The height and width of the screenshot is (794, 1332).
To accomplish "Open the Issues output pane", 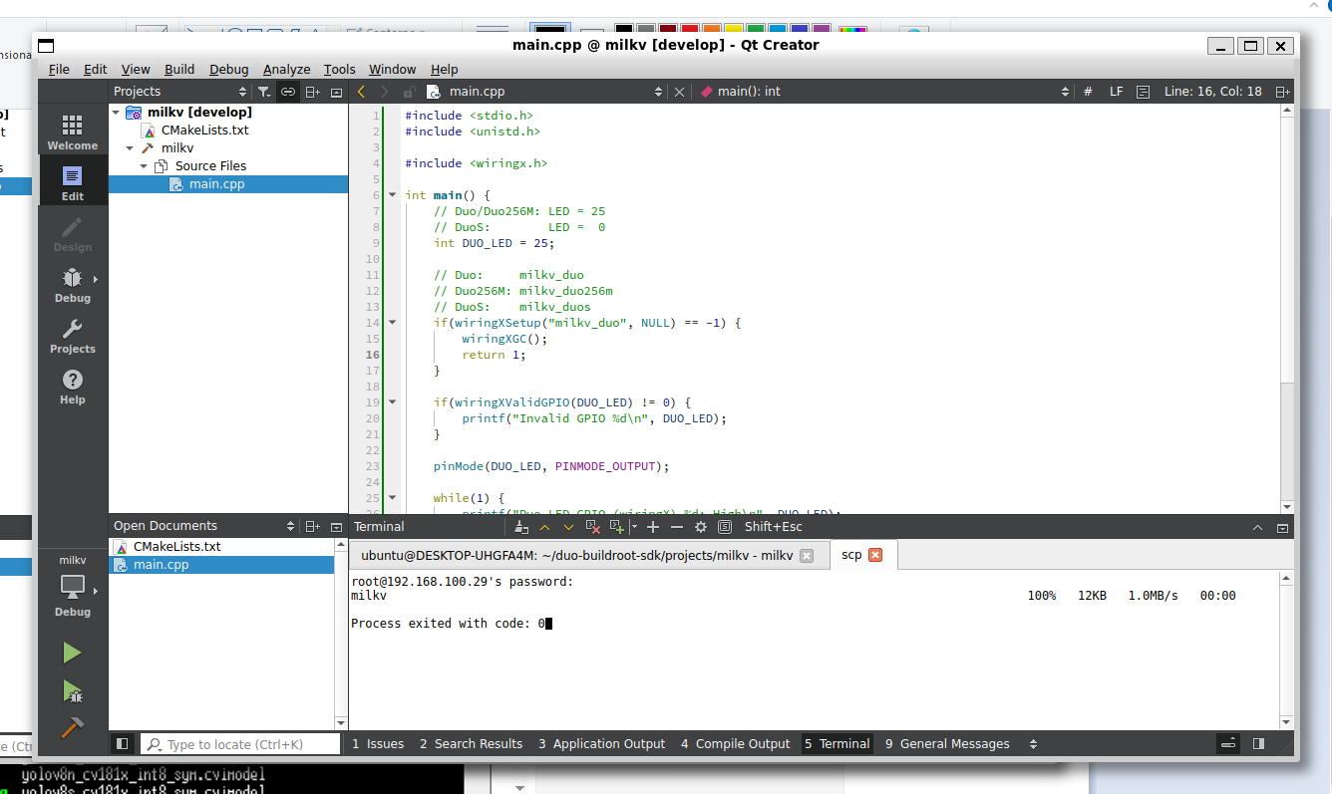I will [378, 744].
